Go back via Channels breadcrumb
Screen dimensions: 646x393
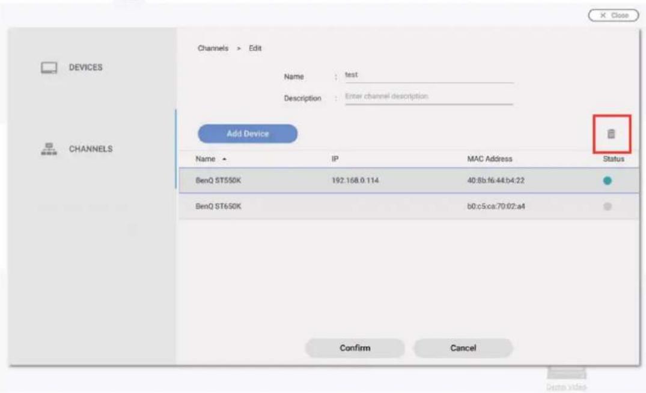click(x=213, y=48)
